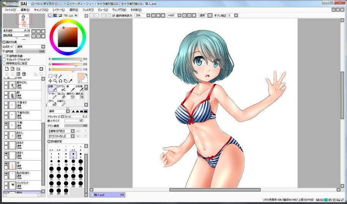This screenshot has height=204, width=347.
Task: Open the レイヤー(L) menu
Action: pyautogui.click(x=59, y=9)
